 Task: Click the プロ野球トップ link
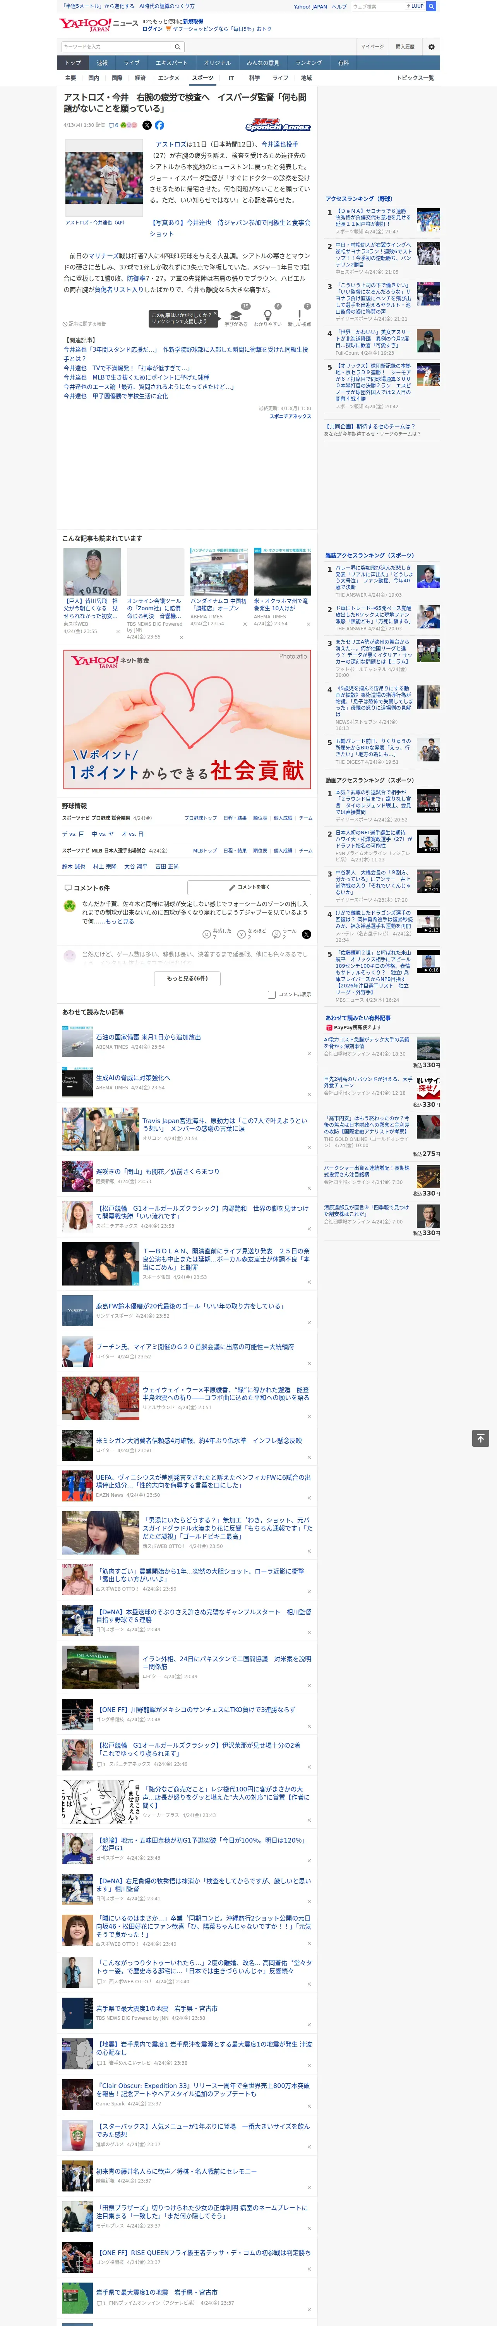coord(200,818)
